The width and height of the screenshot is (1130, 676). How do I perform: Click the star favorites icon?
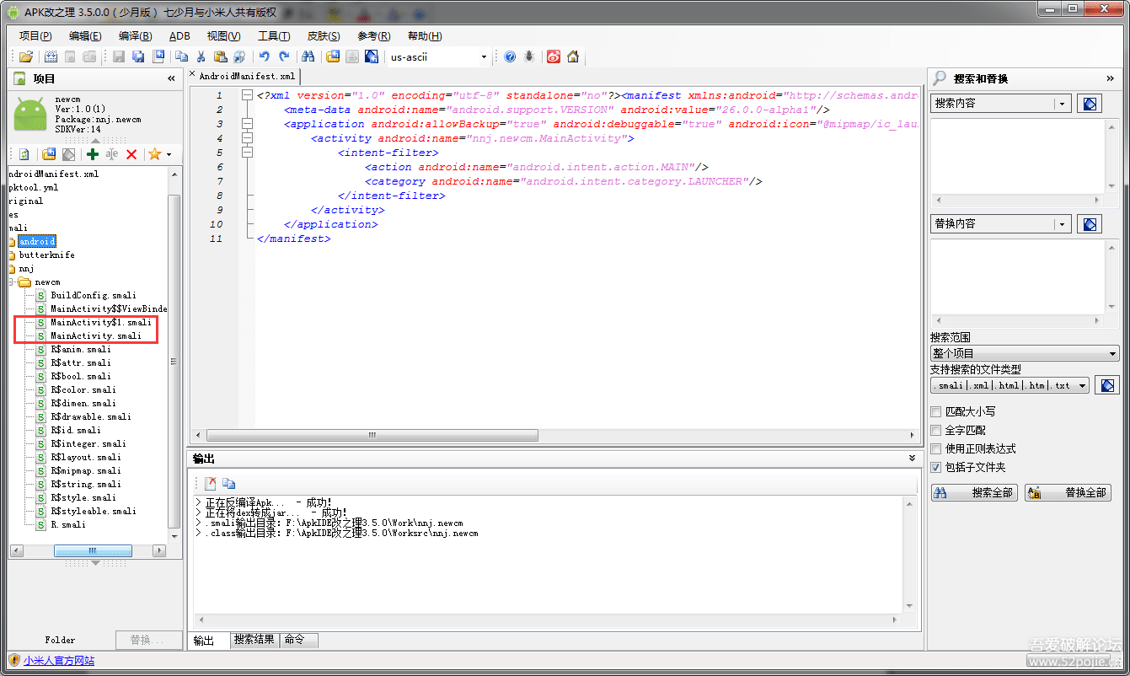click(154, 154)
